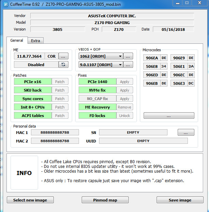Click the ME version 11.8.77.3664 field
Image resolution: width=209 pixels, height=212 pixels.
coord(29,56)
